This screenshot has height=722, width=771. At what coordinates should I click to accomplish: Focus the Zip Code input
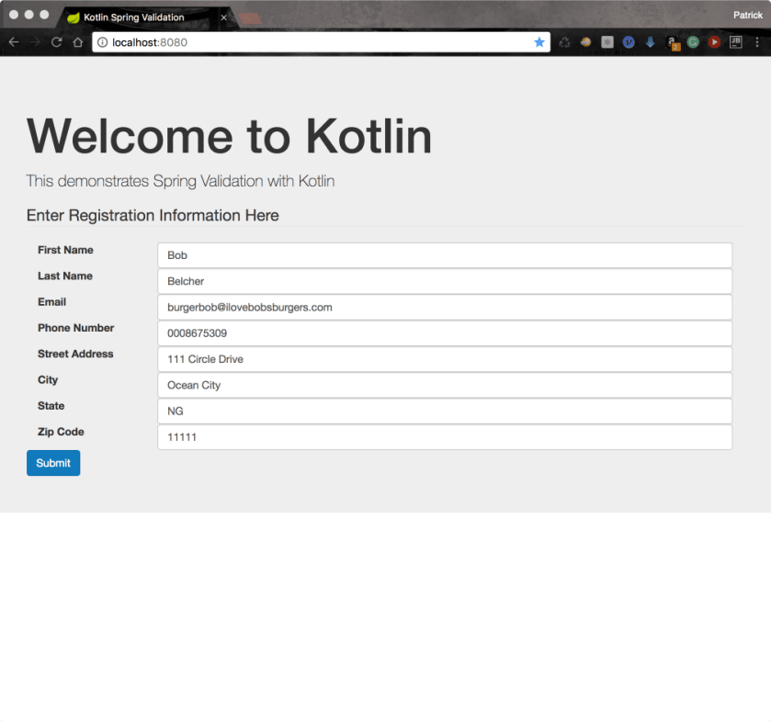point(445,437)
